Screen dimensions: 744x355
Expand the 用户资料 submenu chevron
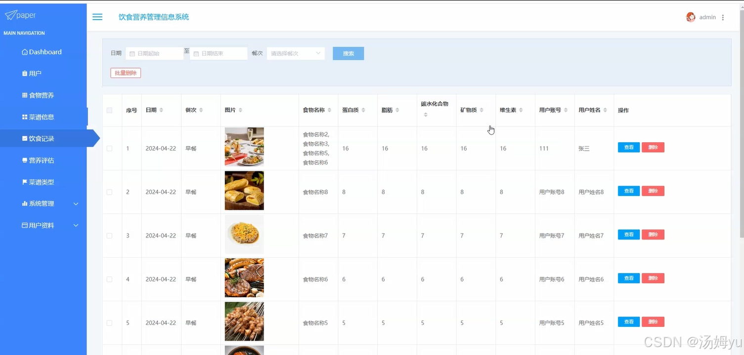(76, 225)
